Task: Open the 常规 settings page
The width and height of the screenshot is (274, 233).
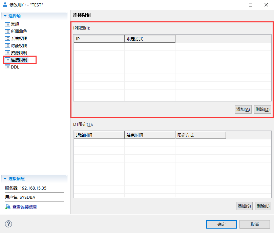Action: pyautogui.click(x=15, y=24)
